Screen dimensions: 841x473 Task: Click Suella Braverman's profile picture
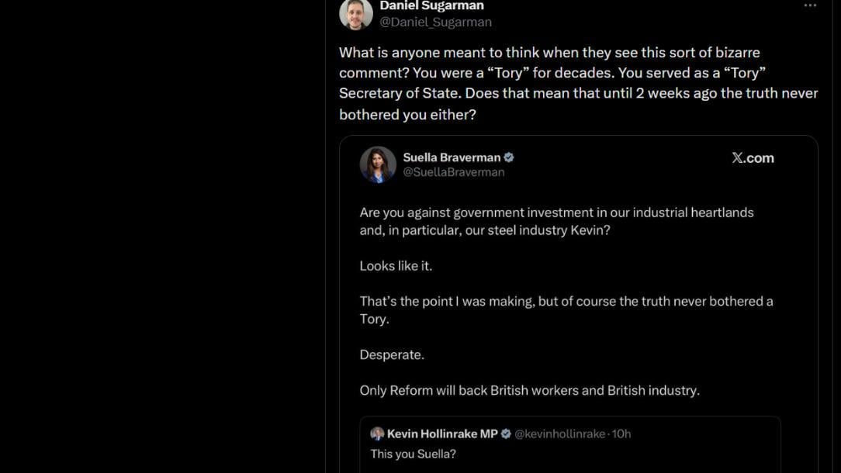click(378, 164)
